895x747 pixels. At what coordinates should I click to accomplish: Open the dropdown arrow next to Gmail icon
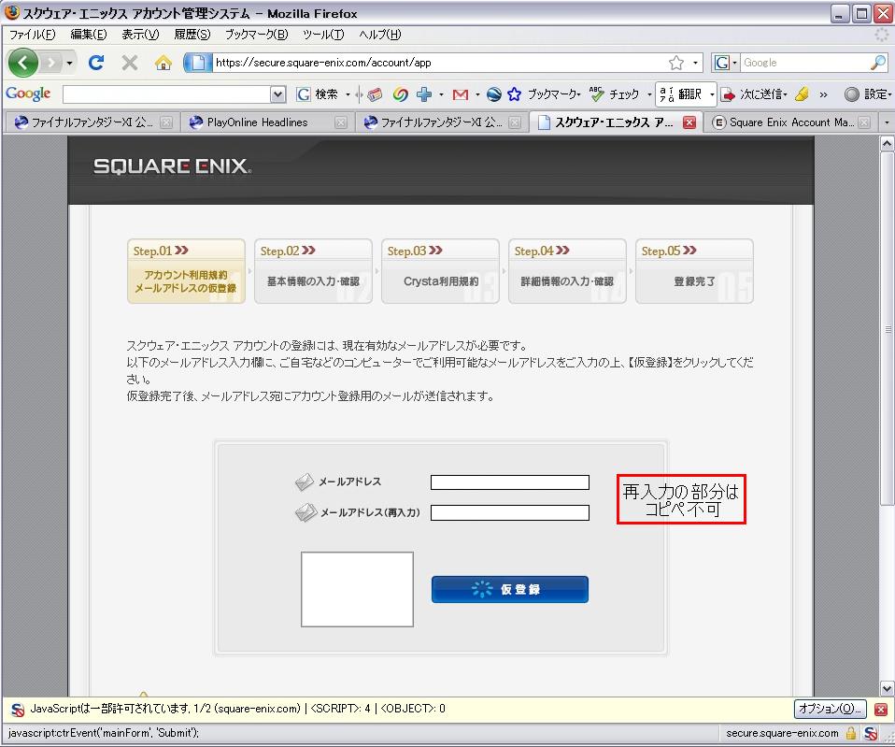click(477, 94)
